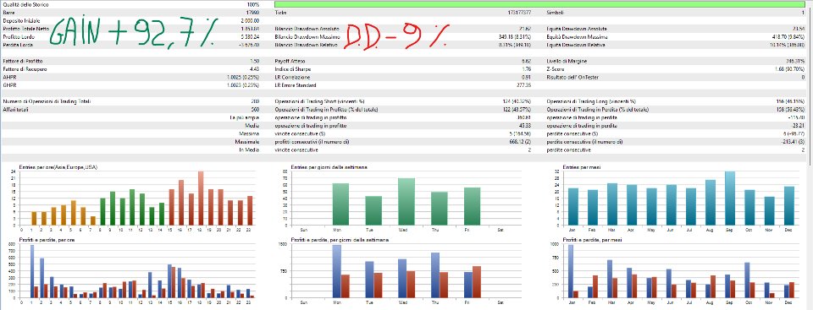The width and height of the screenshot is (813, 310).
Task: Click the blue Jan bar in monthly profit chart
Action: (x=570, y=272)
